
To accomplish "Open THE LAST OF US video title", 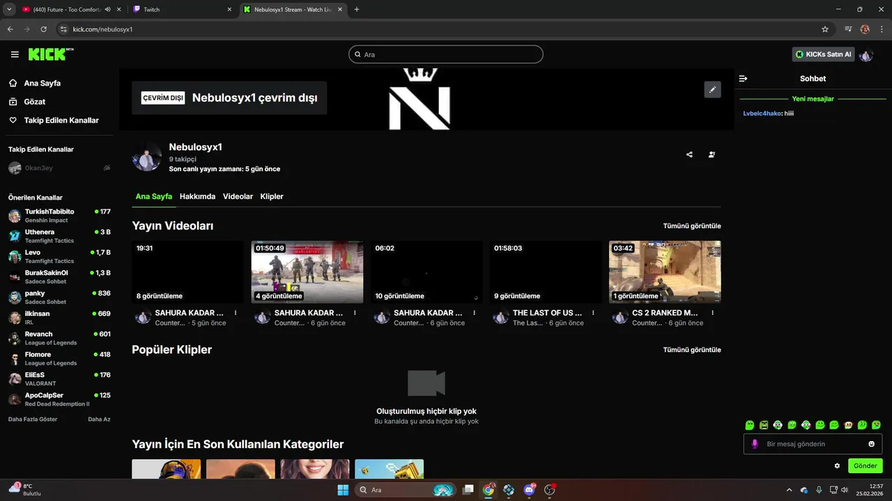I will [x=548, y=313].
